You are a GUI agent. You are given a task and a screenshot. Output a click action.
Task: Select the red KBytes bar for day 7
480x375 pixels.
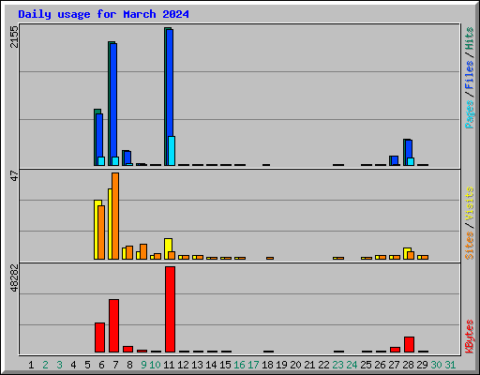(113, 325)
